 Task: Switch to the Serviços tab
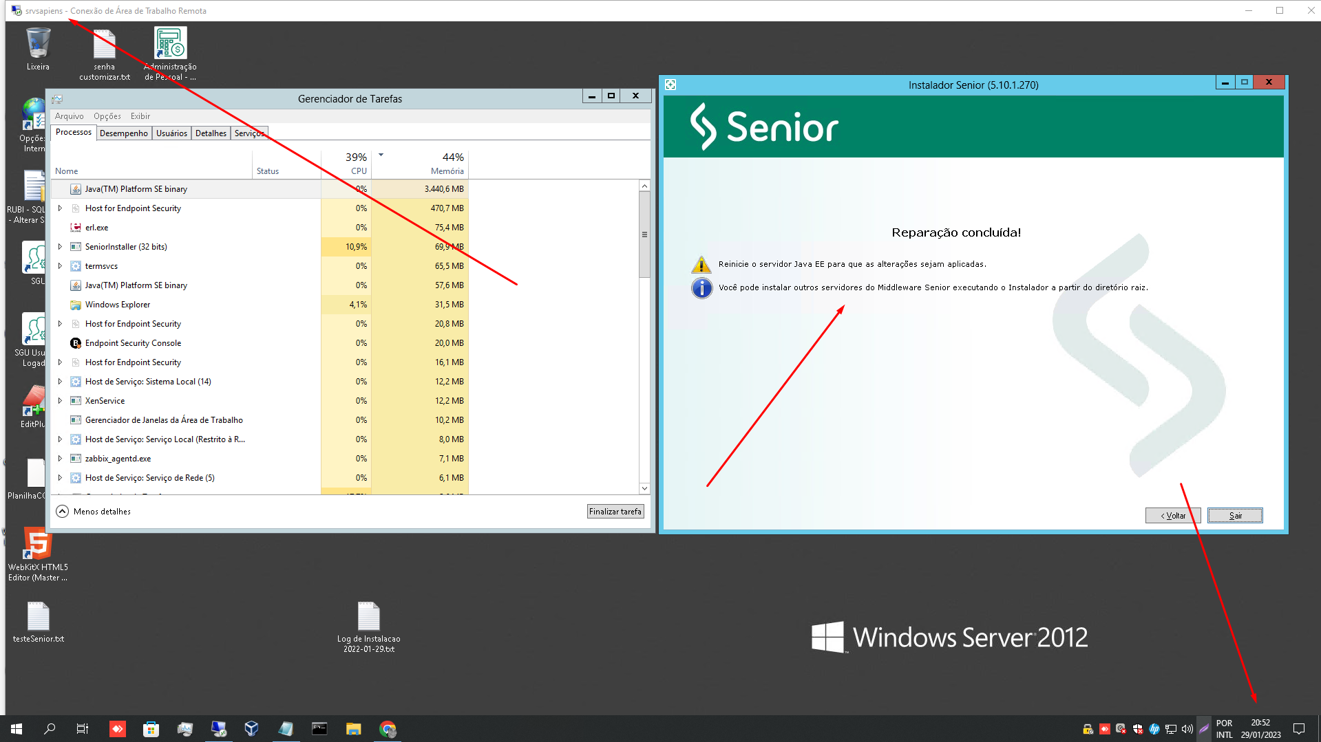(x=249, y=133)
